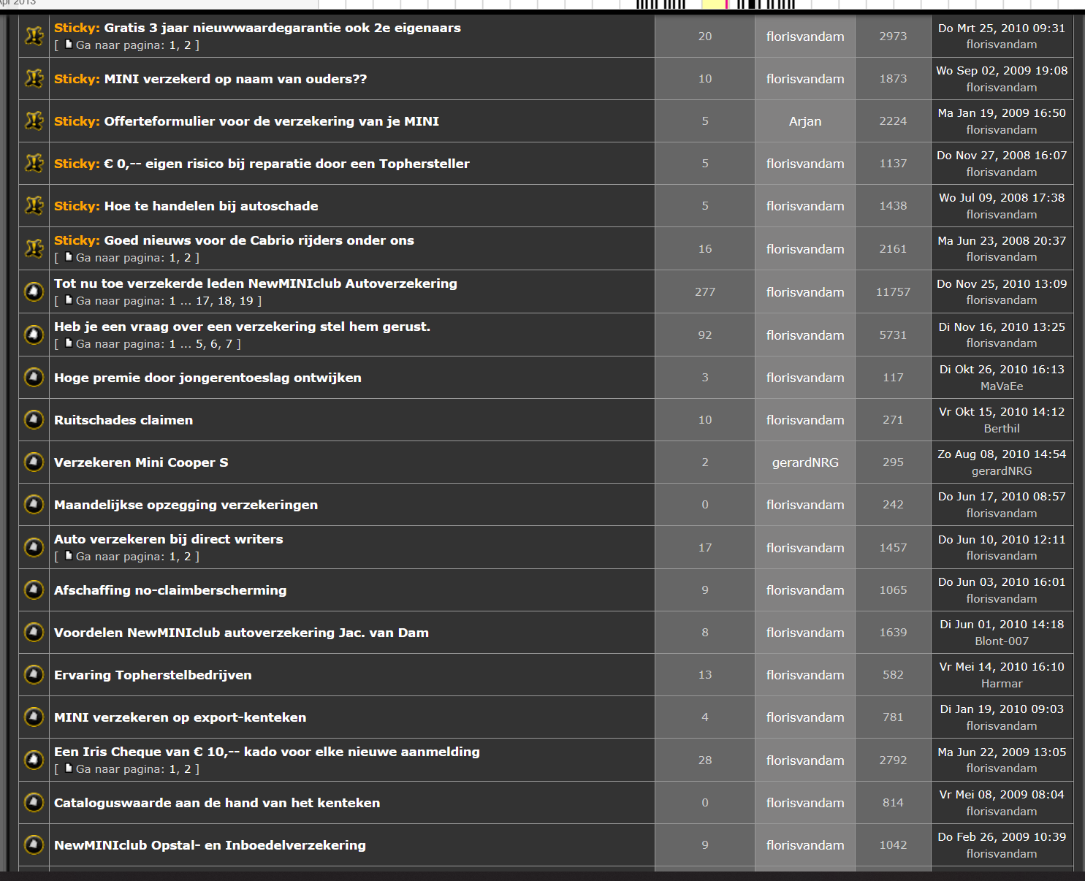Click the topic icon beside 'Heb je een vraag over een verzekering'
The image size is (1085, 881).
point(34,335)
